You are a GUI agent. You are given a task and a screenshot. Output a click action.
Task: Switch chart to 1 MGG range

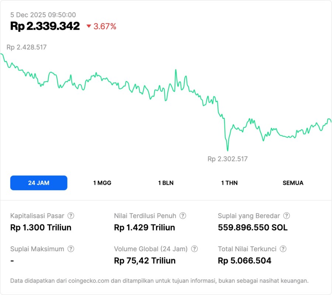click(x=102, y=183)
